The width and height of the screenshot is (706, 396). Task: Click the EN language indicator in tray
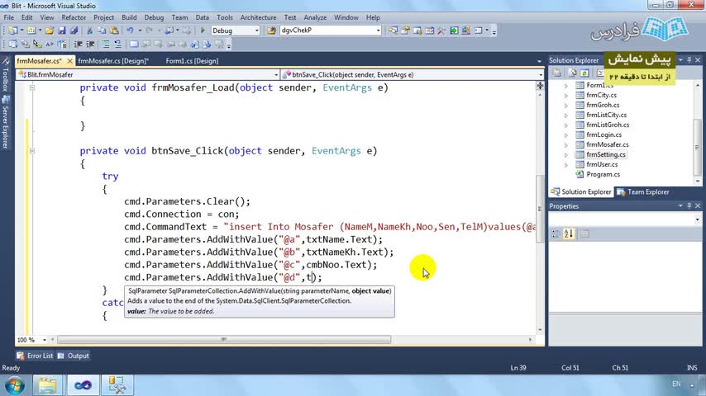676,384
